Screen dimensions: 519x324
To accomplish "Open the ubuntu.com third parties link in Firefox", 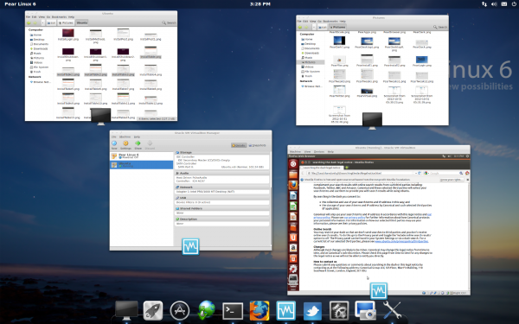I will click(x=401, y=241).
